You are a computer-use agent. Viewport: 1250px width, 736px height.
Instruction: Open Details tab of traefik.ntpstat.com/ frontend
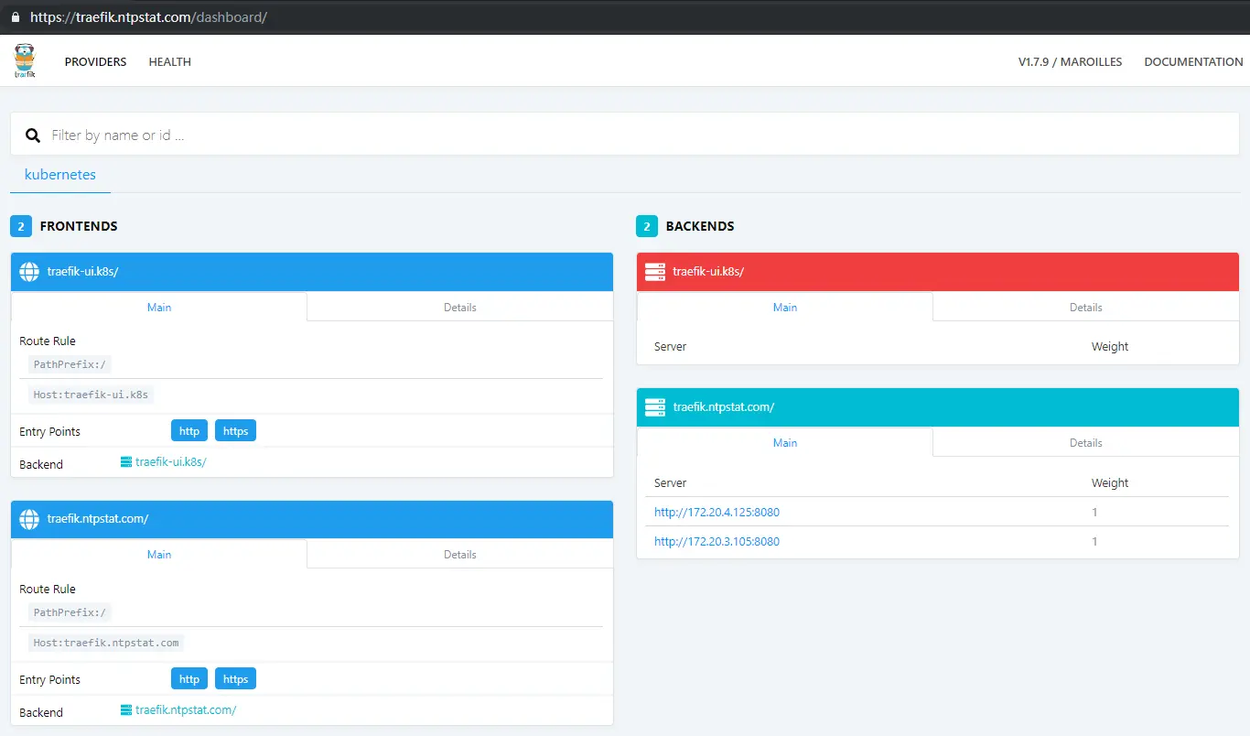point(460,554)
